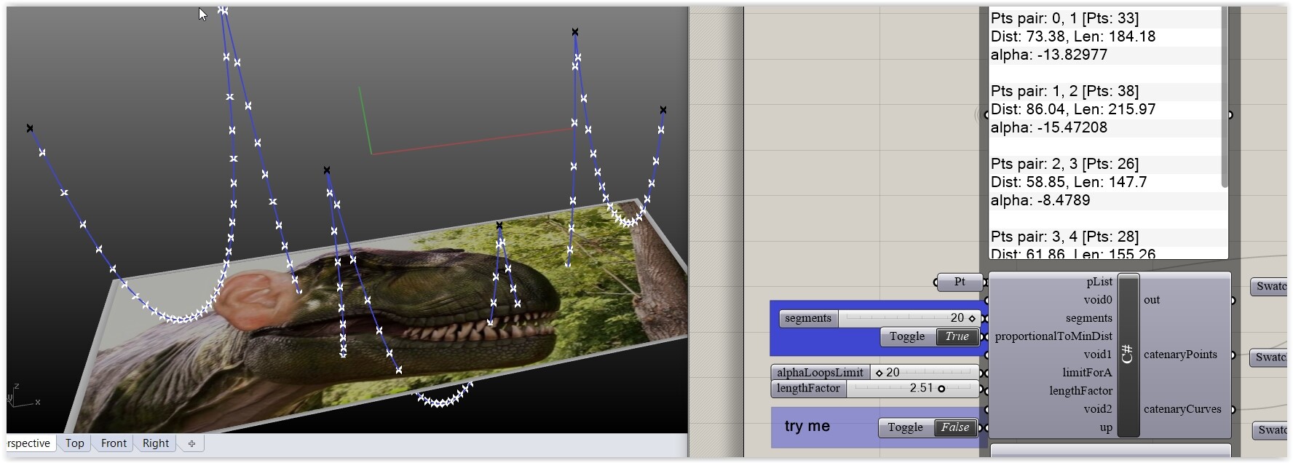1293x463 pixels.
Task: Toggle the False boolean in try me group
Action: coord(954,427)
